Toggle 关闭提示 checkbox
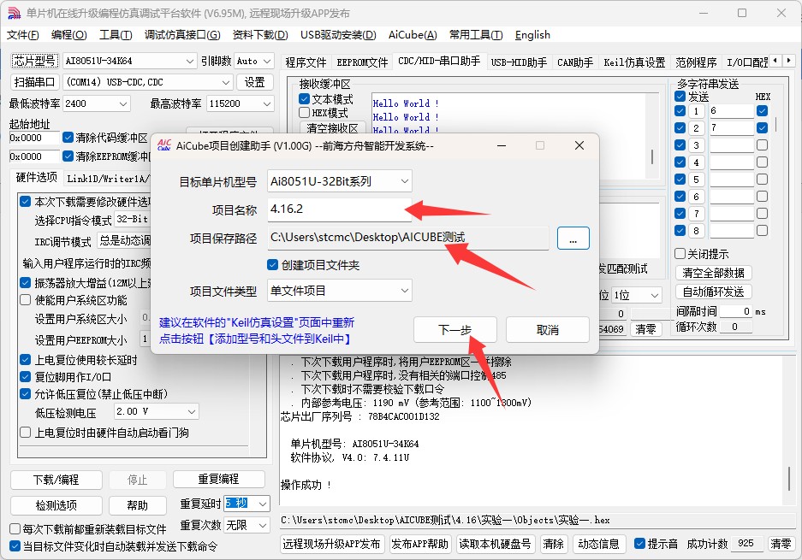The height and width of the screenshot is (560, 802). (680, 253)
